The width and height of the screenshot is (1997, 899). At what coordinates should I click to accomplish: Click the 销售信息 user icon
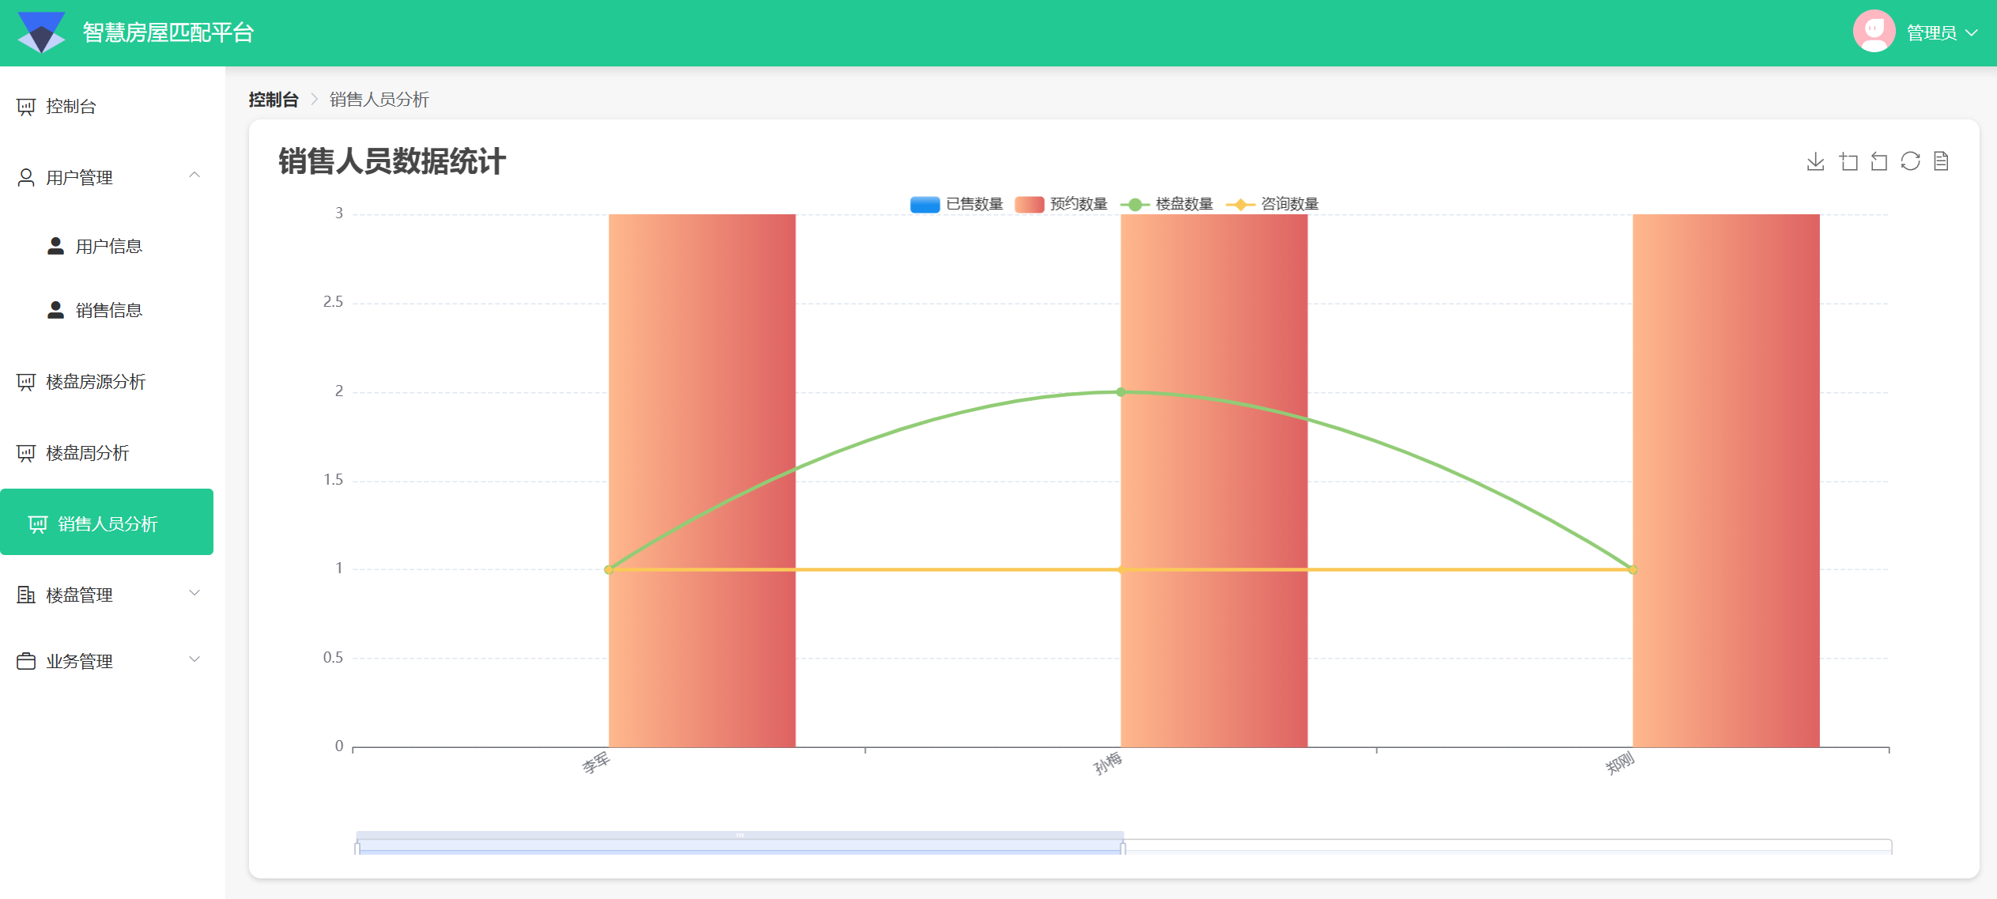pyautogui.click(x=55, y=310)
